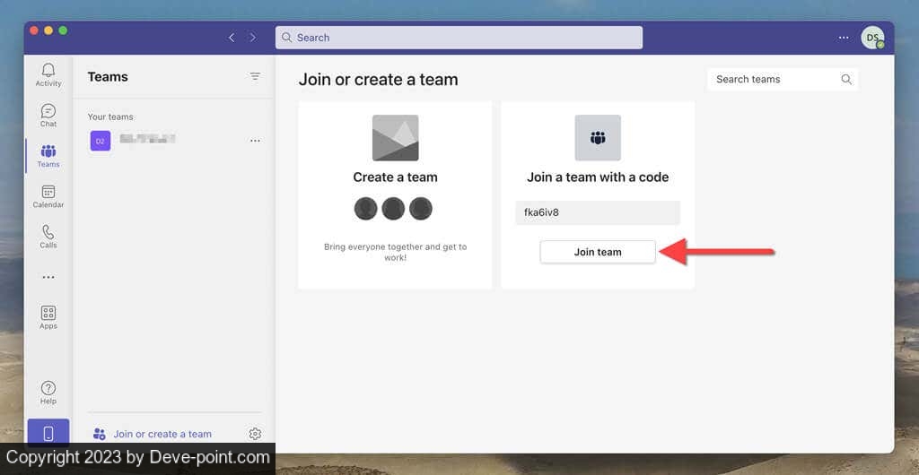Go back using the left arrow
919x475 pixels.
click(x=232, y=38)
